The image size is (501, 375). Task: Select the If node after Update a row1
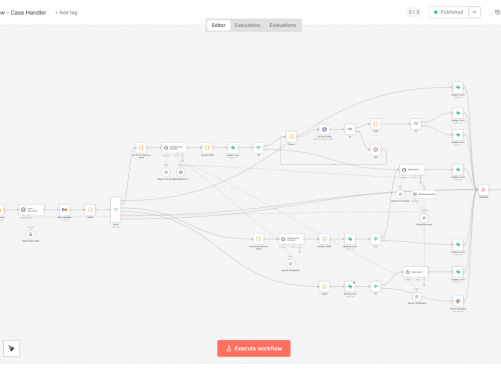coord(259,147)
